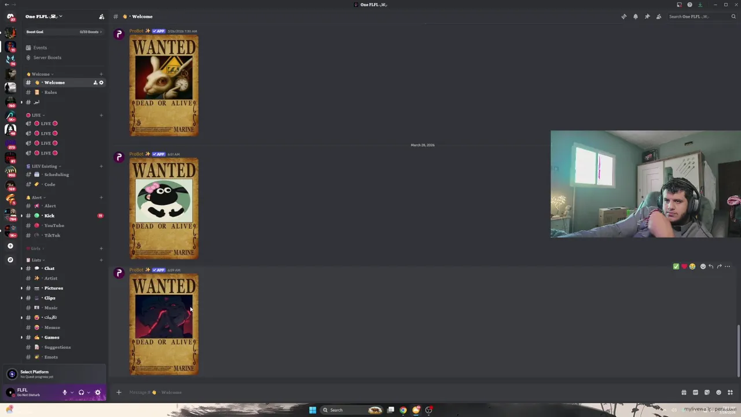Screen dimensions: 741x417
Task: Open the attachment plus button in message bar
Action: click(x=119, y=392)
